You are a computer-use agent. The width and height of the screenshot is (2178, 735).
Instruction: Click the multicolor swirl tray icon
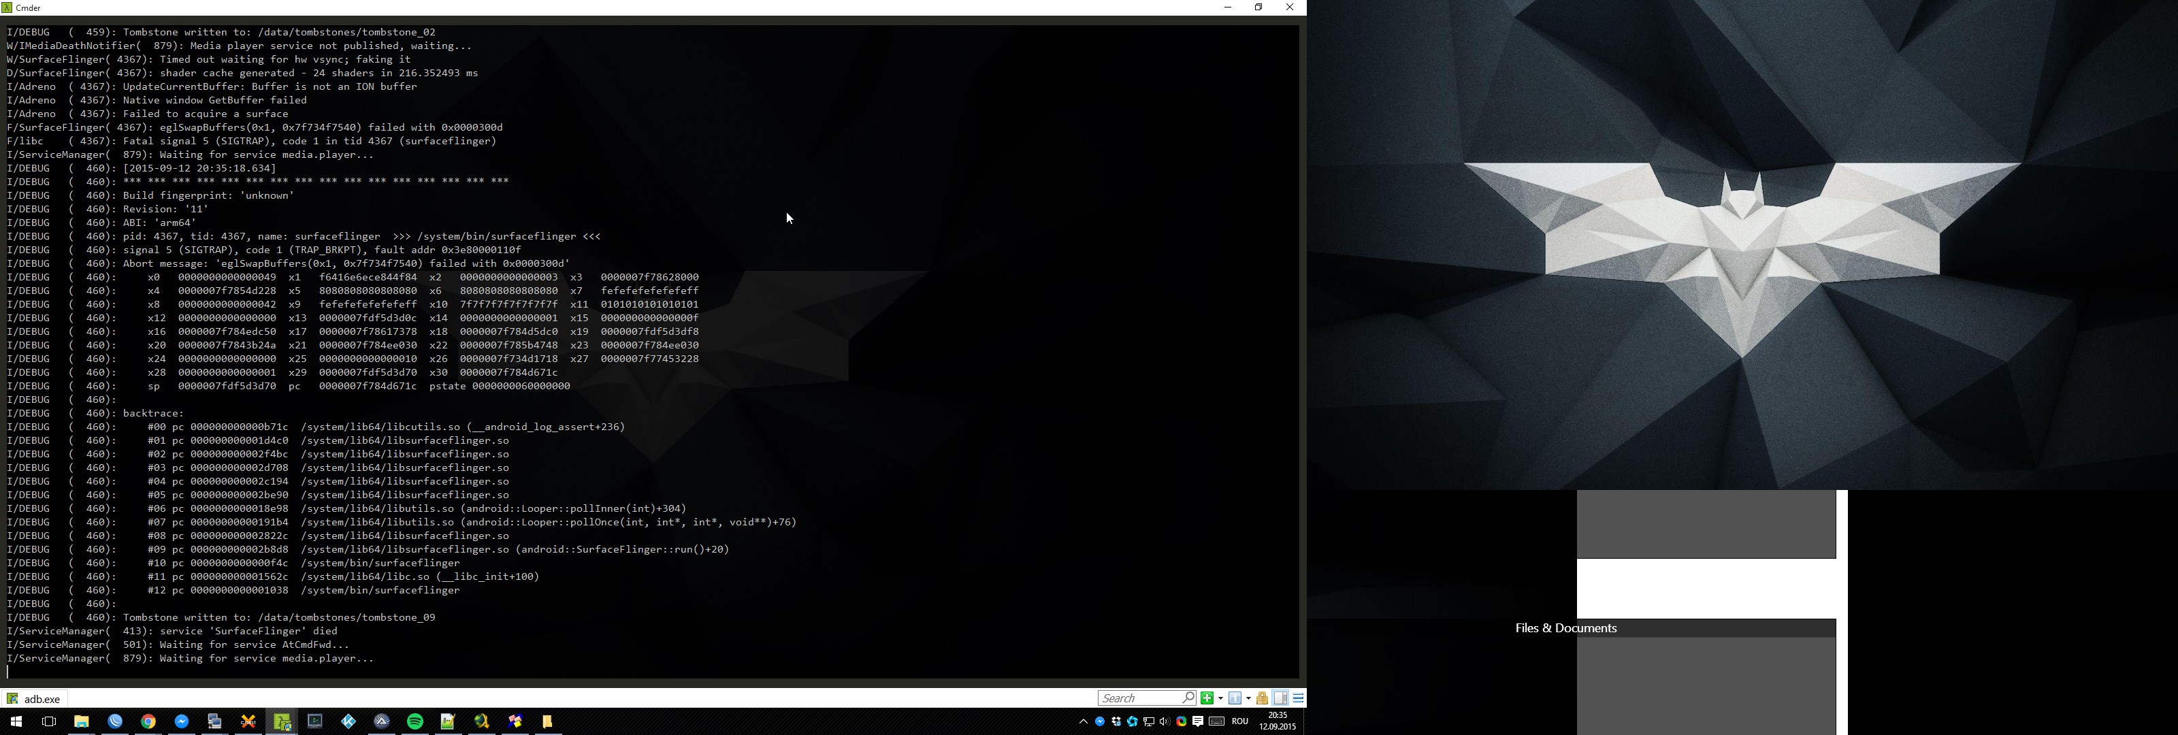[x=1181, y=721]
